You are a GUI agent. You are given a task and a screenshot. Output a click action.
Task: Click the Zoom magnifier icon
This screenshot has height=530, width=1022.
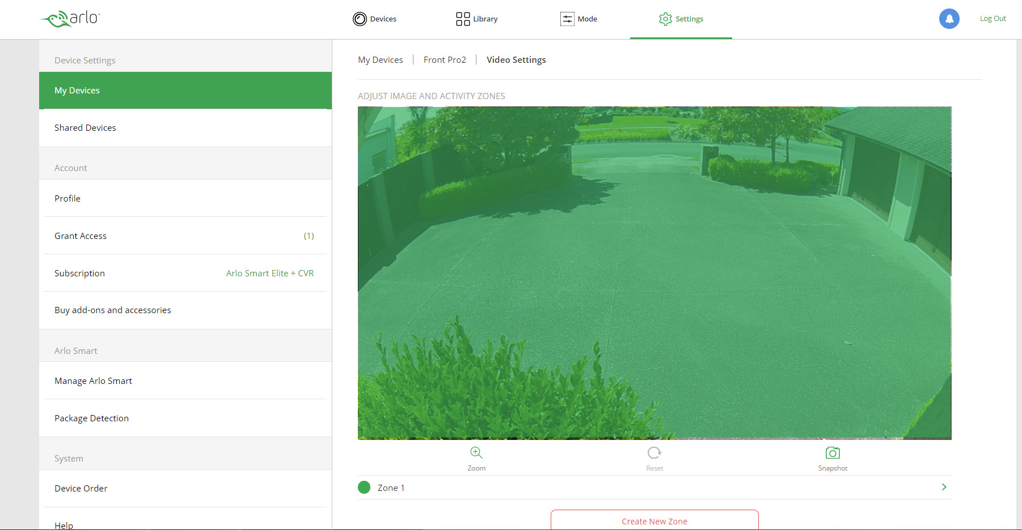pos(476,453)
